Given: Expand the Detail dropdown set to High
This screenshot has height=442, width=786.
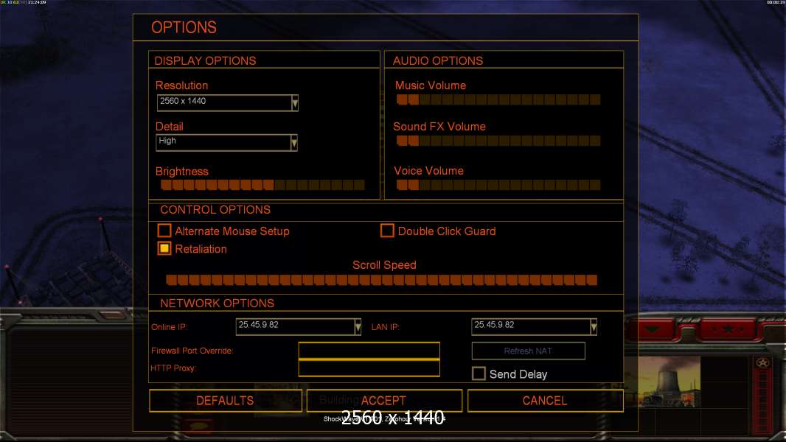Looking at the screenshot, I should tap(226, 142).
